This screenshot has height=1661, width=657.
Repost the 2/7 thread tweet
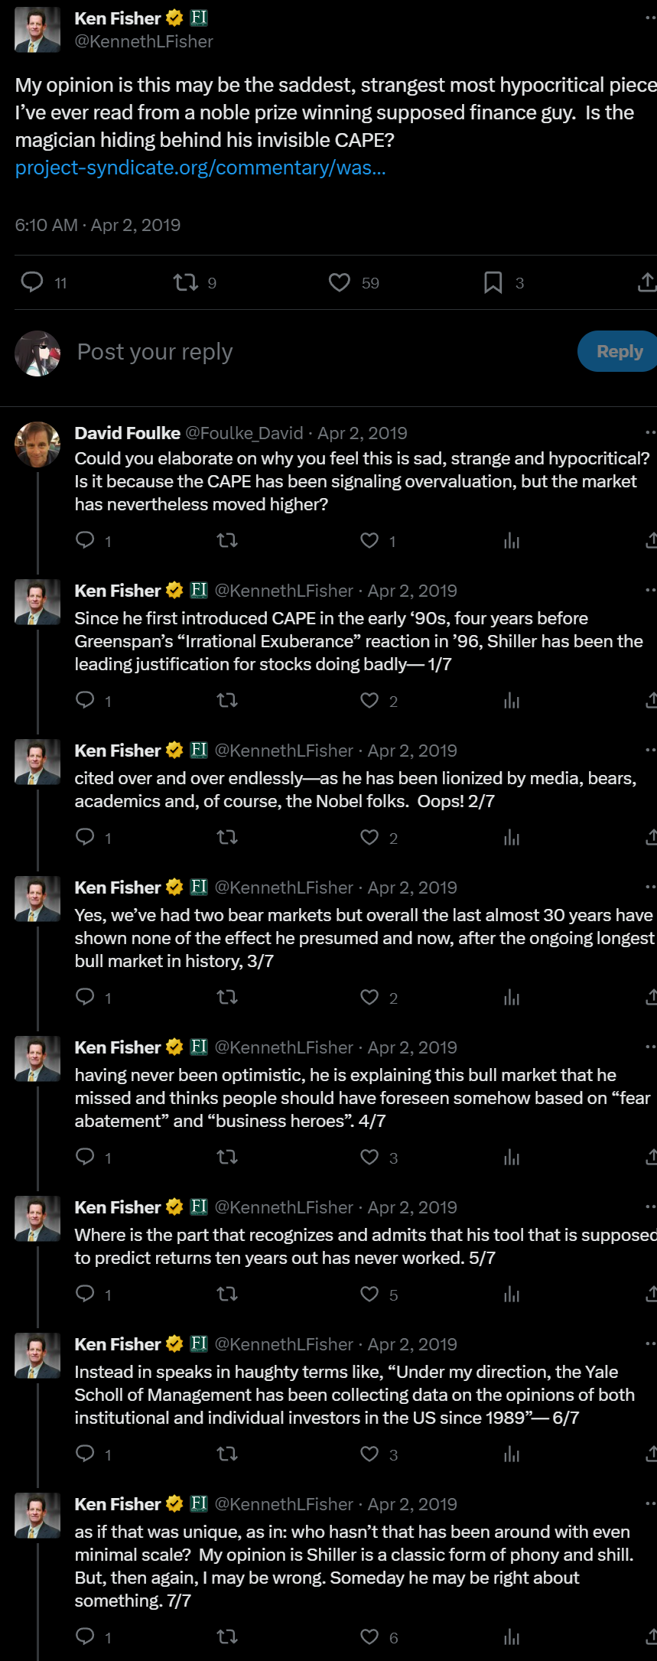pos(227,837)
